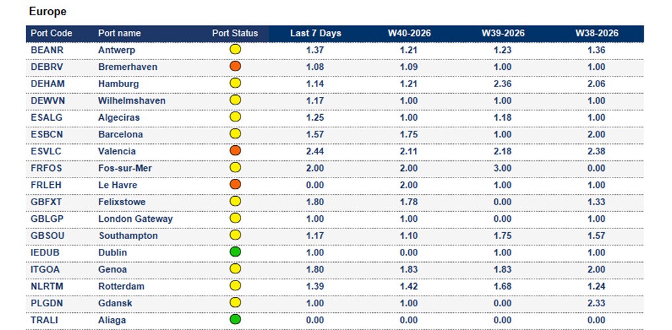This screenshot has width=672, height=330.
Task: Select Southampton's yellow status dot
Action: point(235,235)
